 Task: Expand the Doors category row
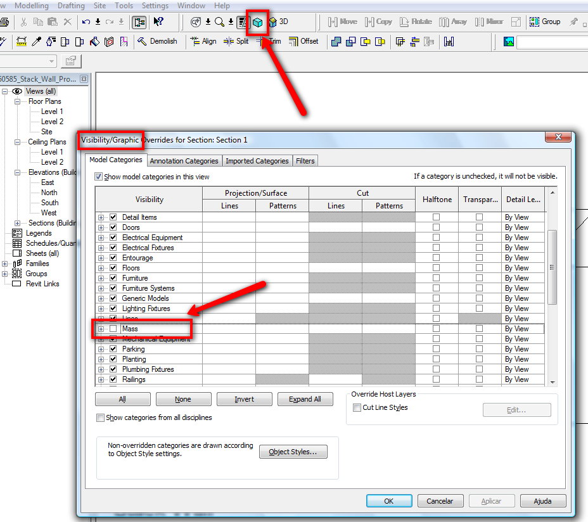(101, 227)
